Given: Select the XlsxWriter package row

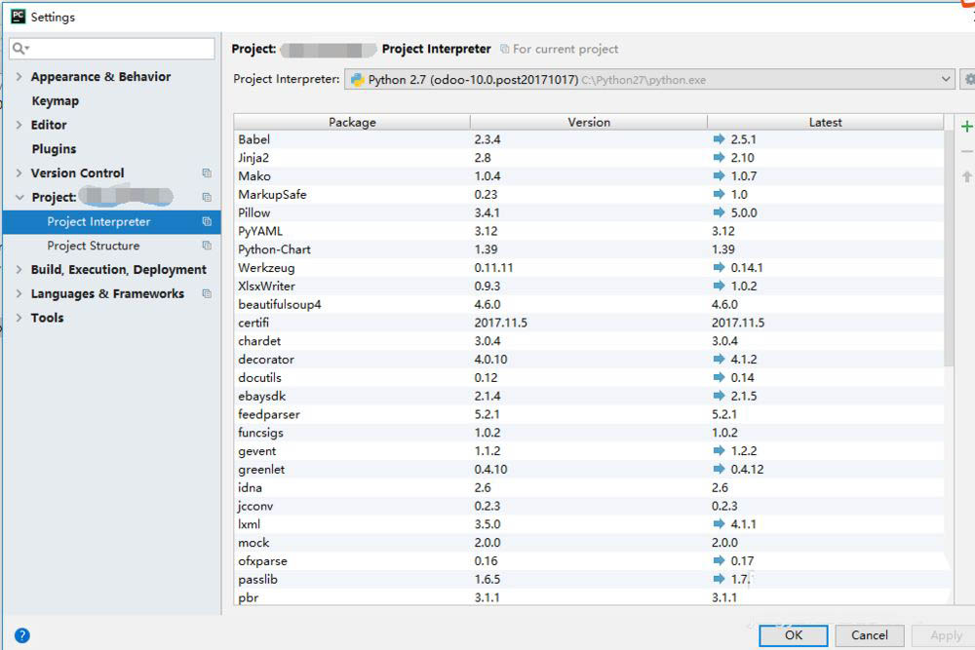Looking at the screenshot, I should point(589,286).
